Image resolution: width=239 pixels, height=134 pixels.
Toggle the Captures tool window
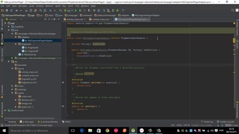(2, 24)
